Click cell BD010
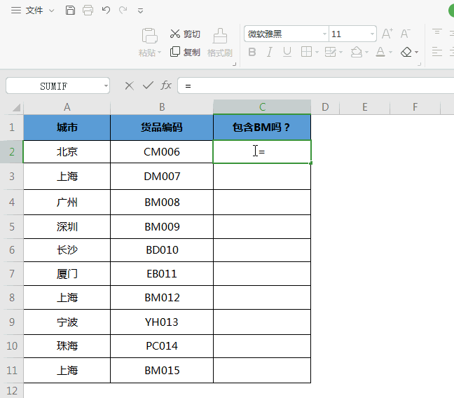 pos(162,250)
